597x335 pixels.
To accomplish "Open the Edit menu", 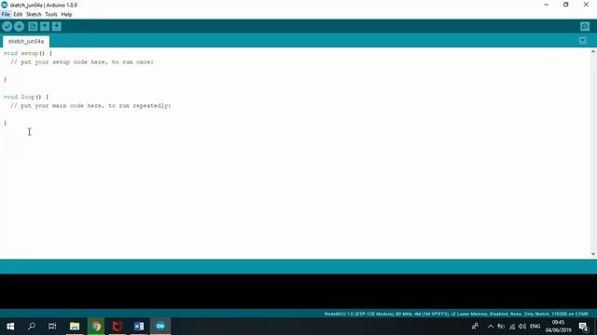I will coord(18,15).
